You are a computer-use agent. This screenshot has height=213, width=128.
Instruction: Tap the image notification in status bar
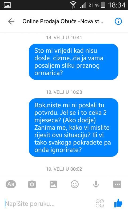coord(7,5)
